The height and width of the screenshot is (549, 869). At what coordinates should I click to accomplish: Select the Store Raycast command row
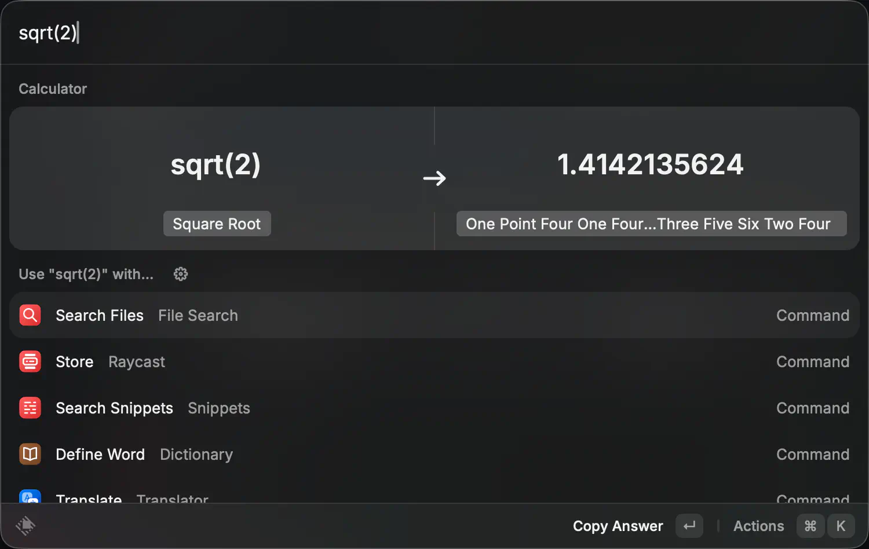[434, 361]
